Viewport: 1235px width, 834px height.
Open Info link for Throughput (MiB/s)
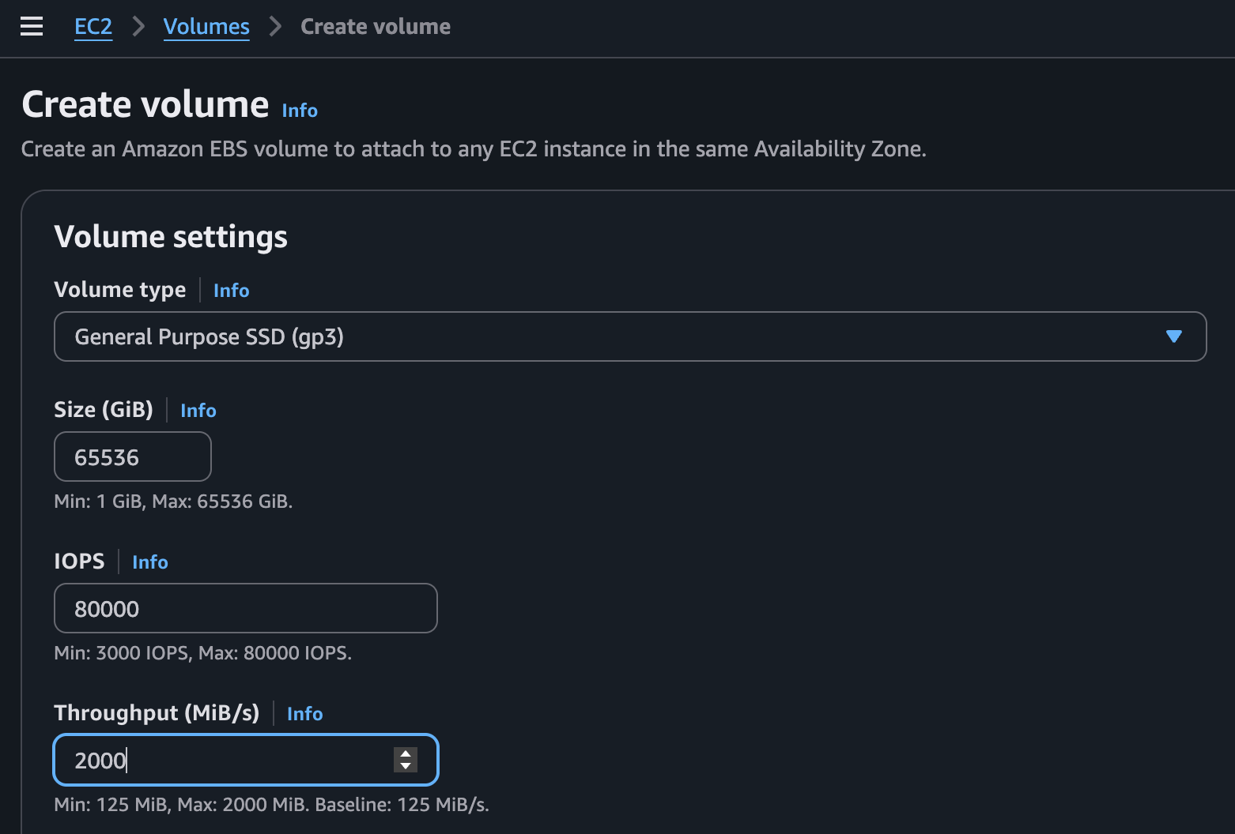[304, 714]
